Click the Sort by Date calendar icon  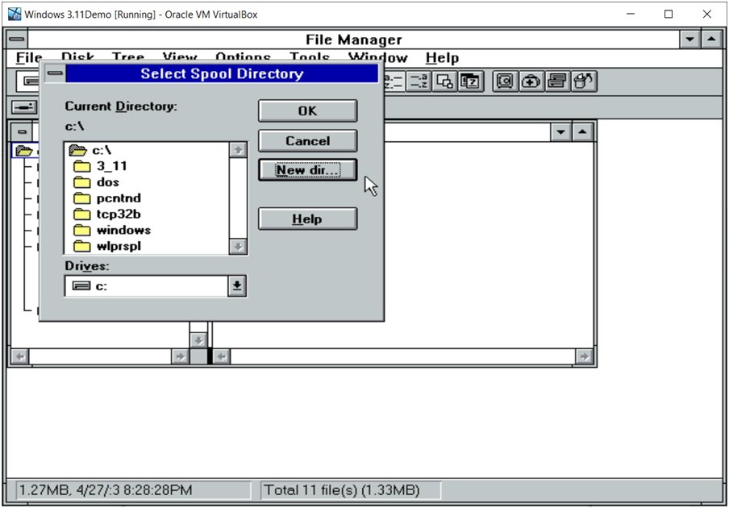tap(470, 81)
